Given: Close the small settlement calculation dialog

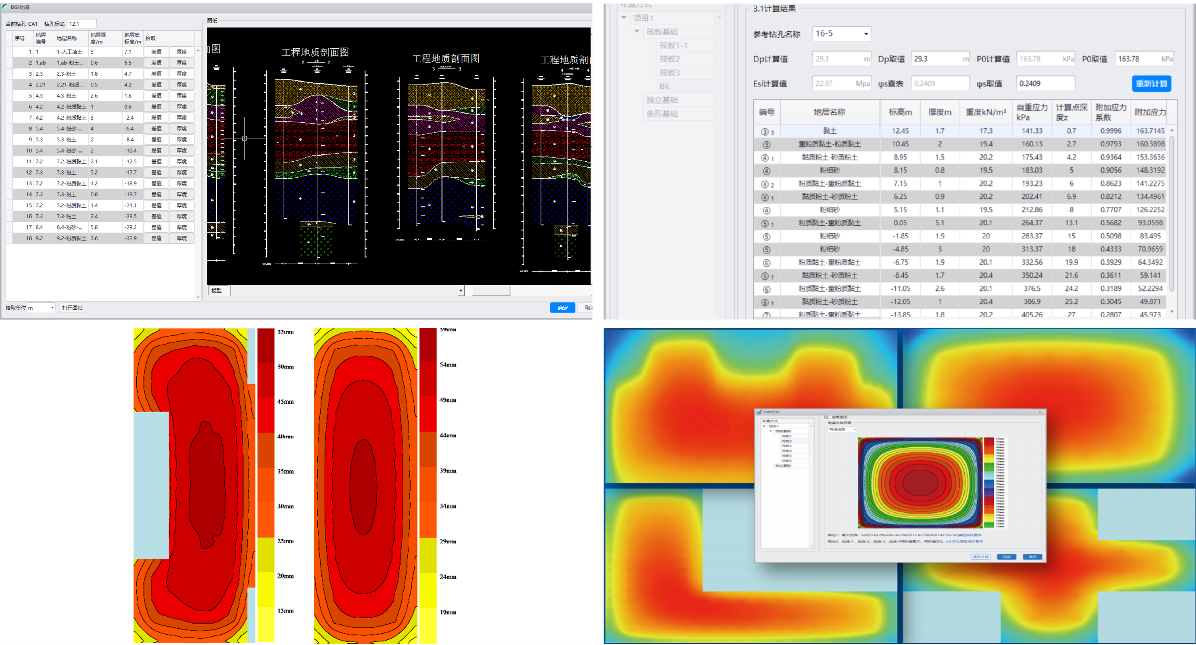Looking at the screenshot, I should tap(1039, 412).
